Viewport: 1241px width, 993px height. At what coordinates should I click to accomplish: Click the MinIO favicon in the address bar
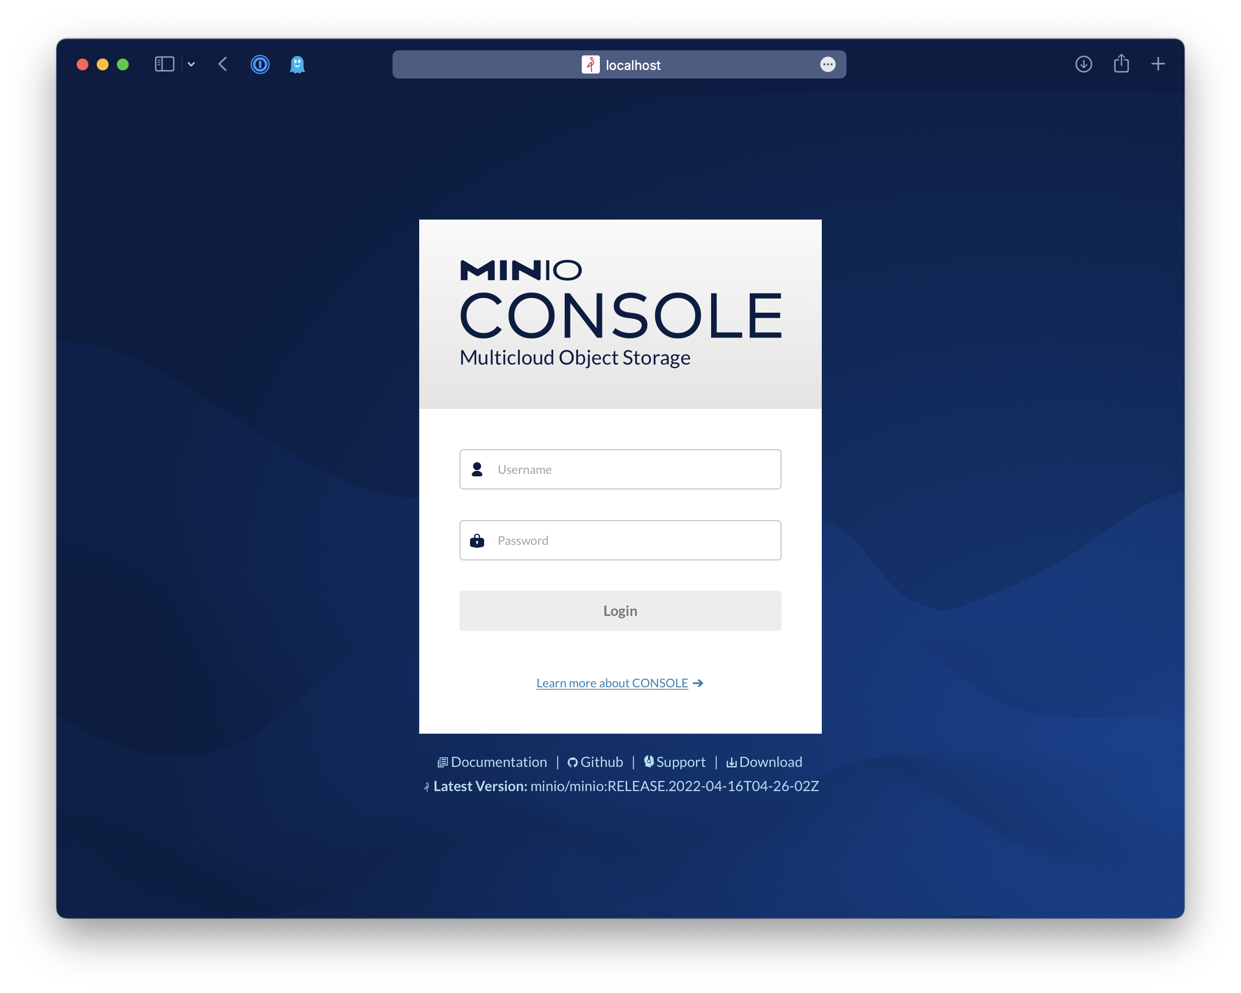point(590,64)
